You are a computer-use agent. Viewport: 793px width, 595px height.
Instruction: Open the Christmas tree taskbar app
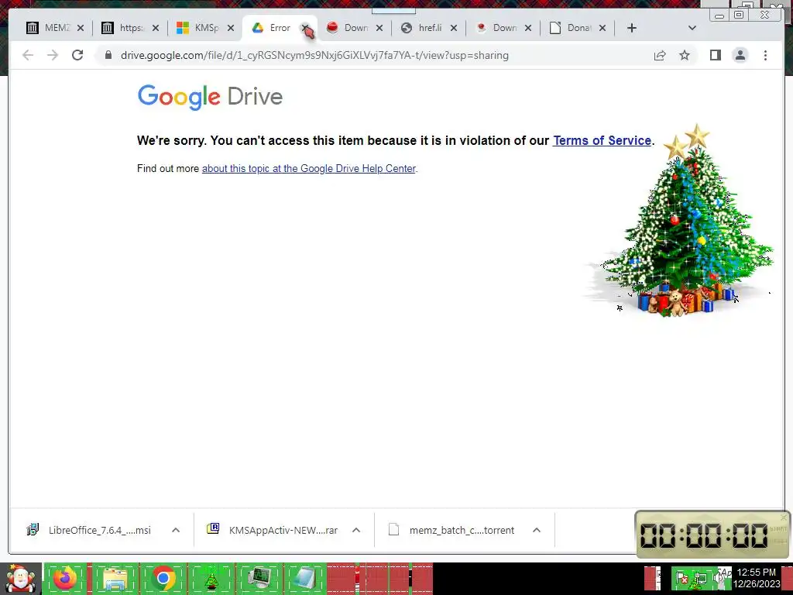pos(211,579)
